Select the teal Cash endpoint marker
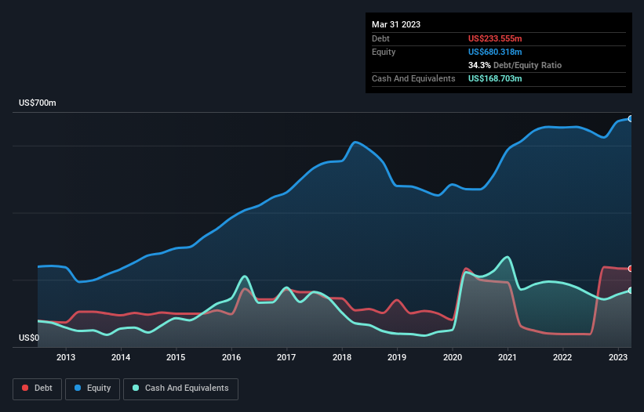This screenshot has width=644, height=412. (631, 291)
